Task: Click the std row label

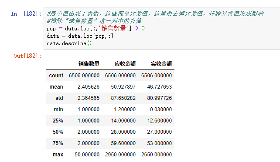Action: coord(59,98)
